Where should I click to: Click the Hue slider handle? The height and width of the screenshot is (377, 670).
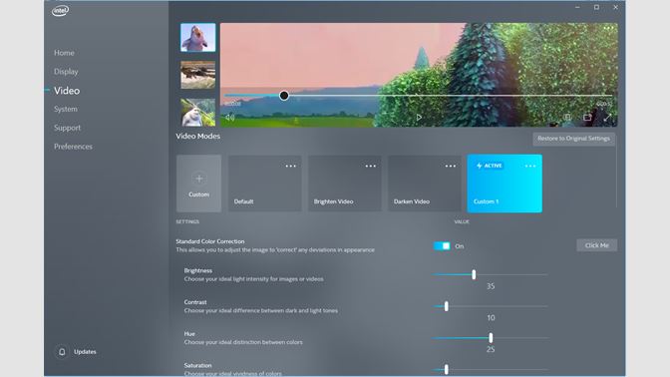[491, 338]
